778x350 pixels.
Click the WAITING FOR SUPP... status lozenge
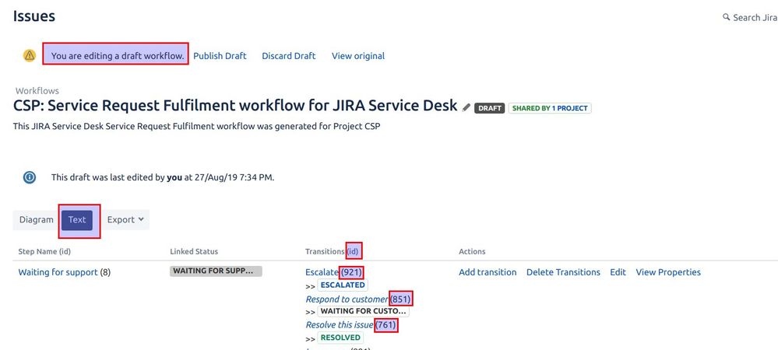(x=216, y=271)
